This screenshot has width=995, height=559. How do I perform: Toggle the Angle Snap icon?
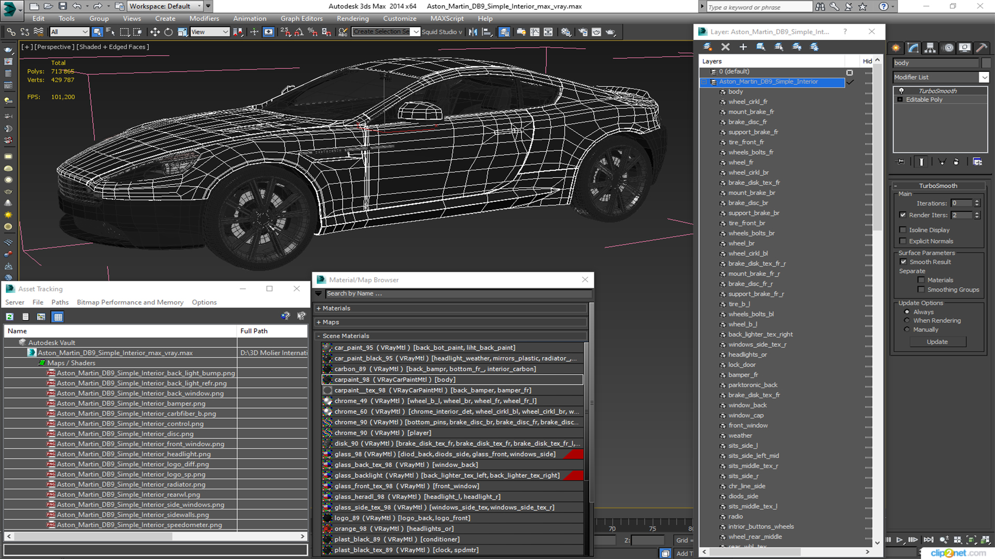(299, 32)
